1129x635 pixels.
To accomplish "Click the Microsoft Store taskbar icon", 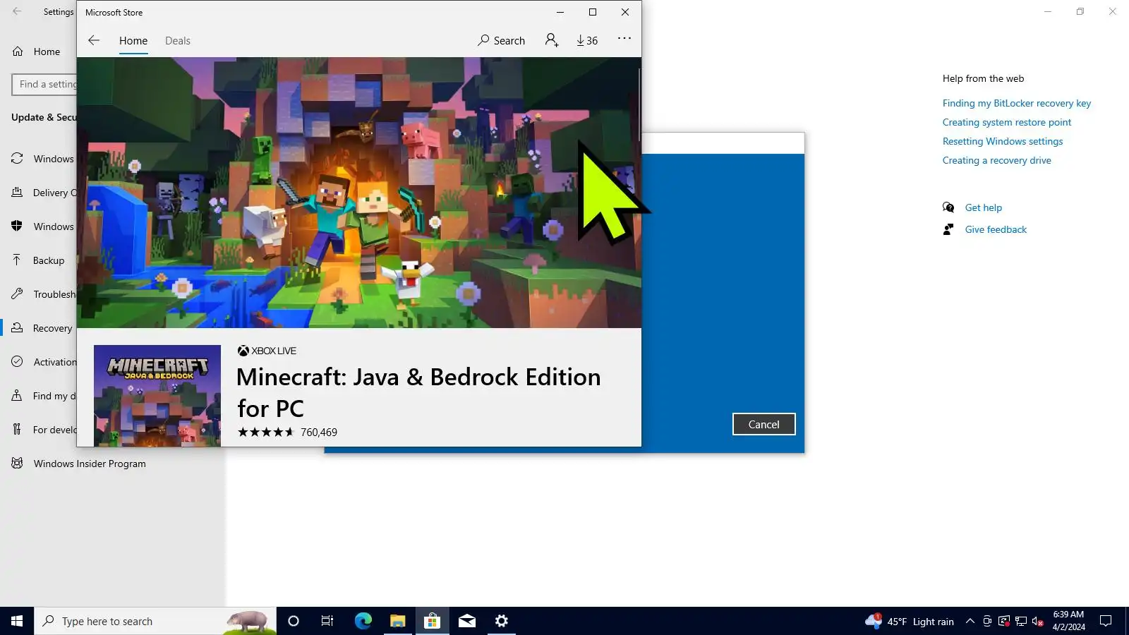I will point(432,621).
